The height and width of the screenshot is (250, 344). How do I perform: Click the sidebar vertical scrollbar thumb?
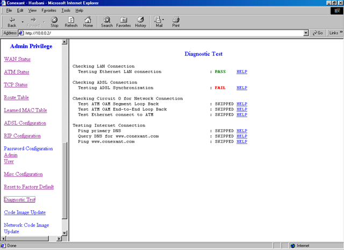coord(64,181)
